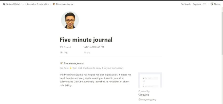The width and height of the screenshot is (223, 104).
Task: Expand the collapsed breadcrumb ellipsis
Action: pos(23,4)
